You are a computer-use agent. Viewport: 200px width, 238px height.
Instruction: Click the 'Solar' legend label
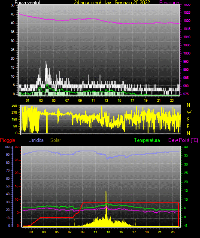click(x=55, y=140)
